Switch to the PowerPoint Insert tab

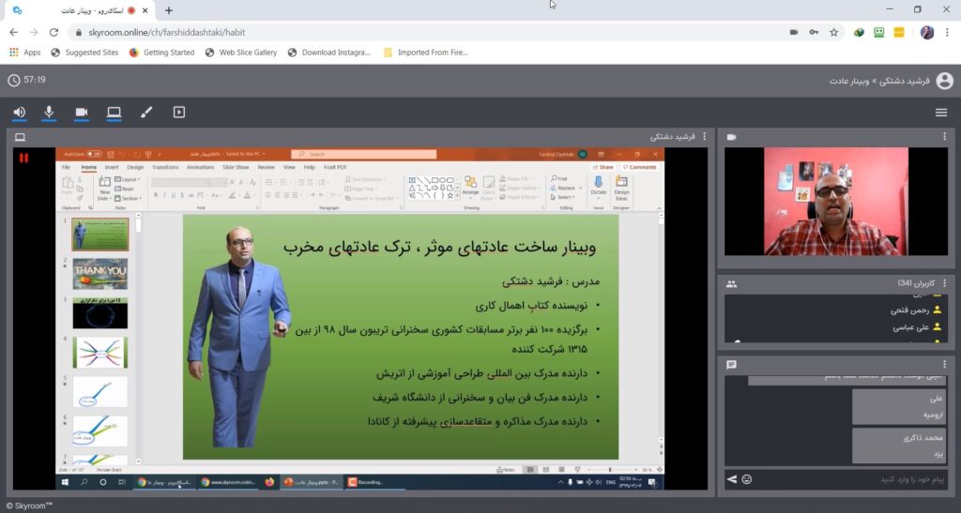[112, 167]
